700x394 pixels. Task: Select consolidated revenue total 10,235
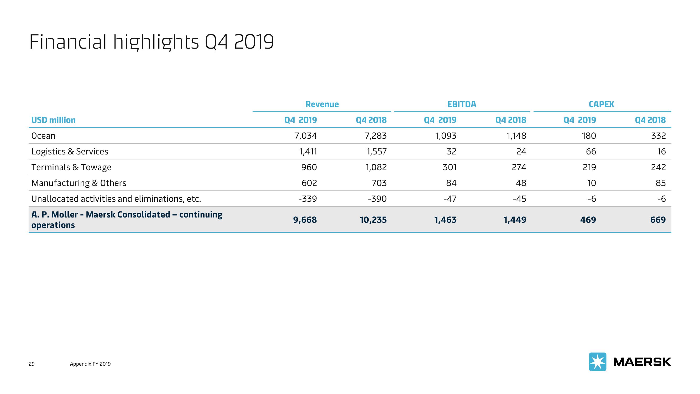click(x=373, y=220)
